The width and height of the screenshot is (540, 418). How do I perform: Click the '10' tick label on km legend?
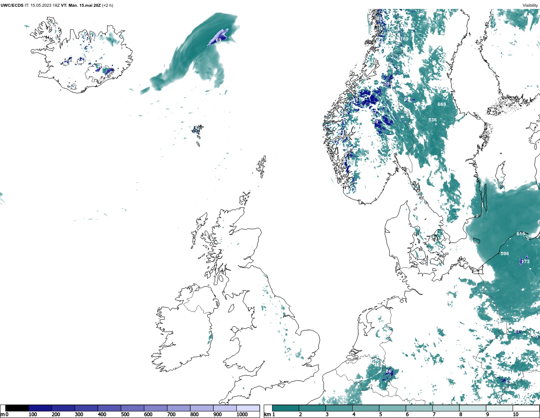[516, 415]
